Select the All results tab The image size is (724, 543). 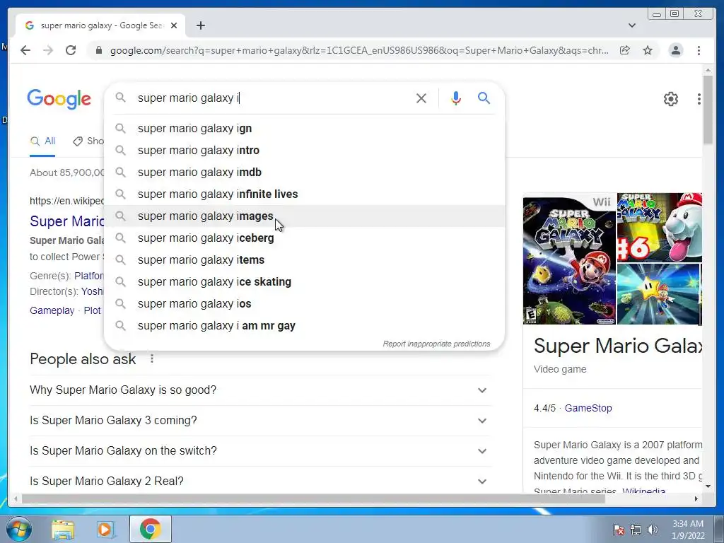point(42,141)
